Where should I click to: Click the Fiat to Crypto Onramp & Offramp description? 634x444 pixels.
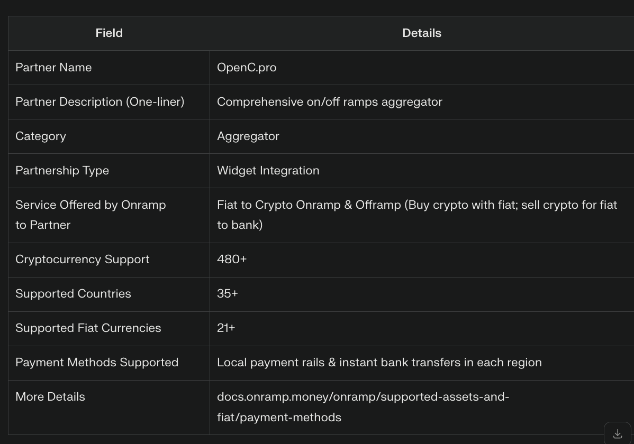point(417,215)
